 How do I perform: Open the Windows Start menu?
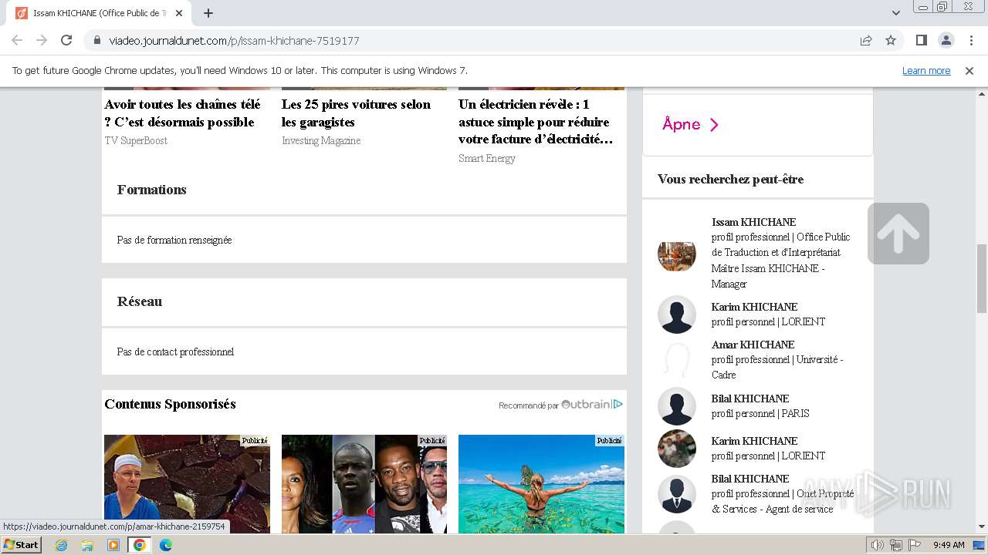coord(21,545)
